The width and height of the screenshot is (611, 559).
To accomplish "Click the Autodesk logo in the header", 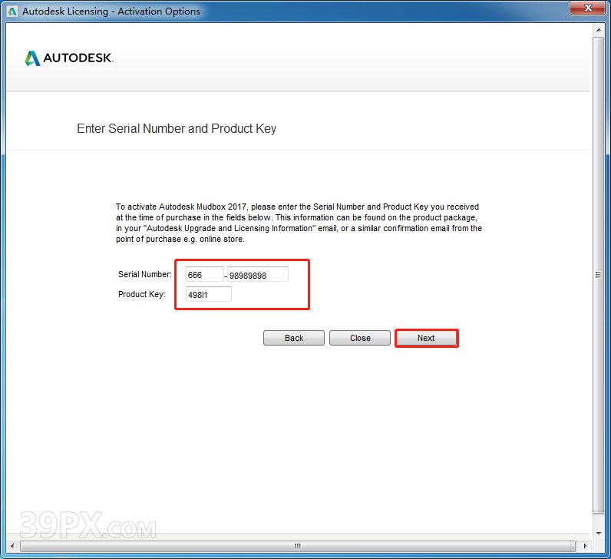I will 69,58.
